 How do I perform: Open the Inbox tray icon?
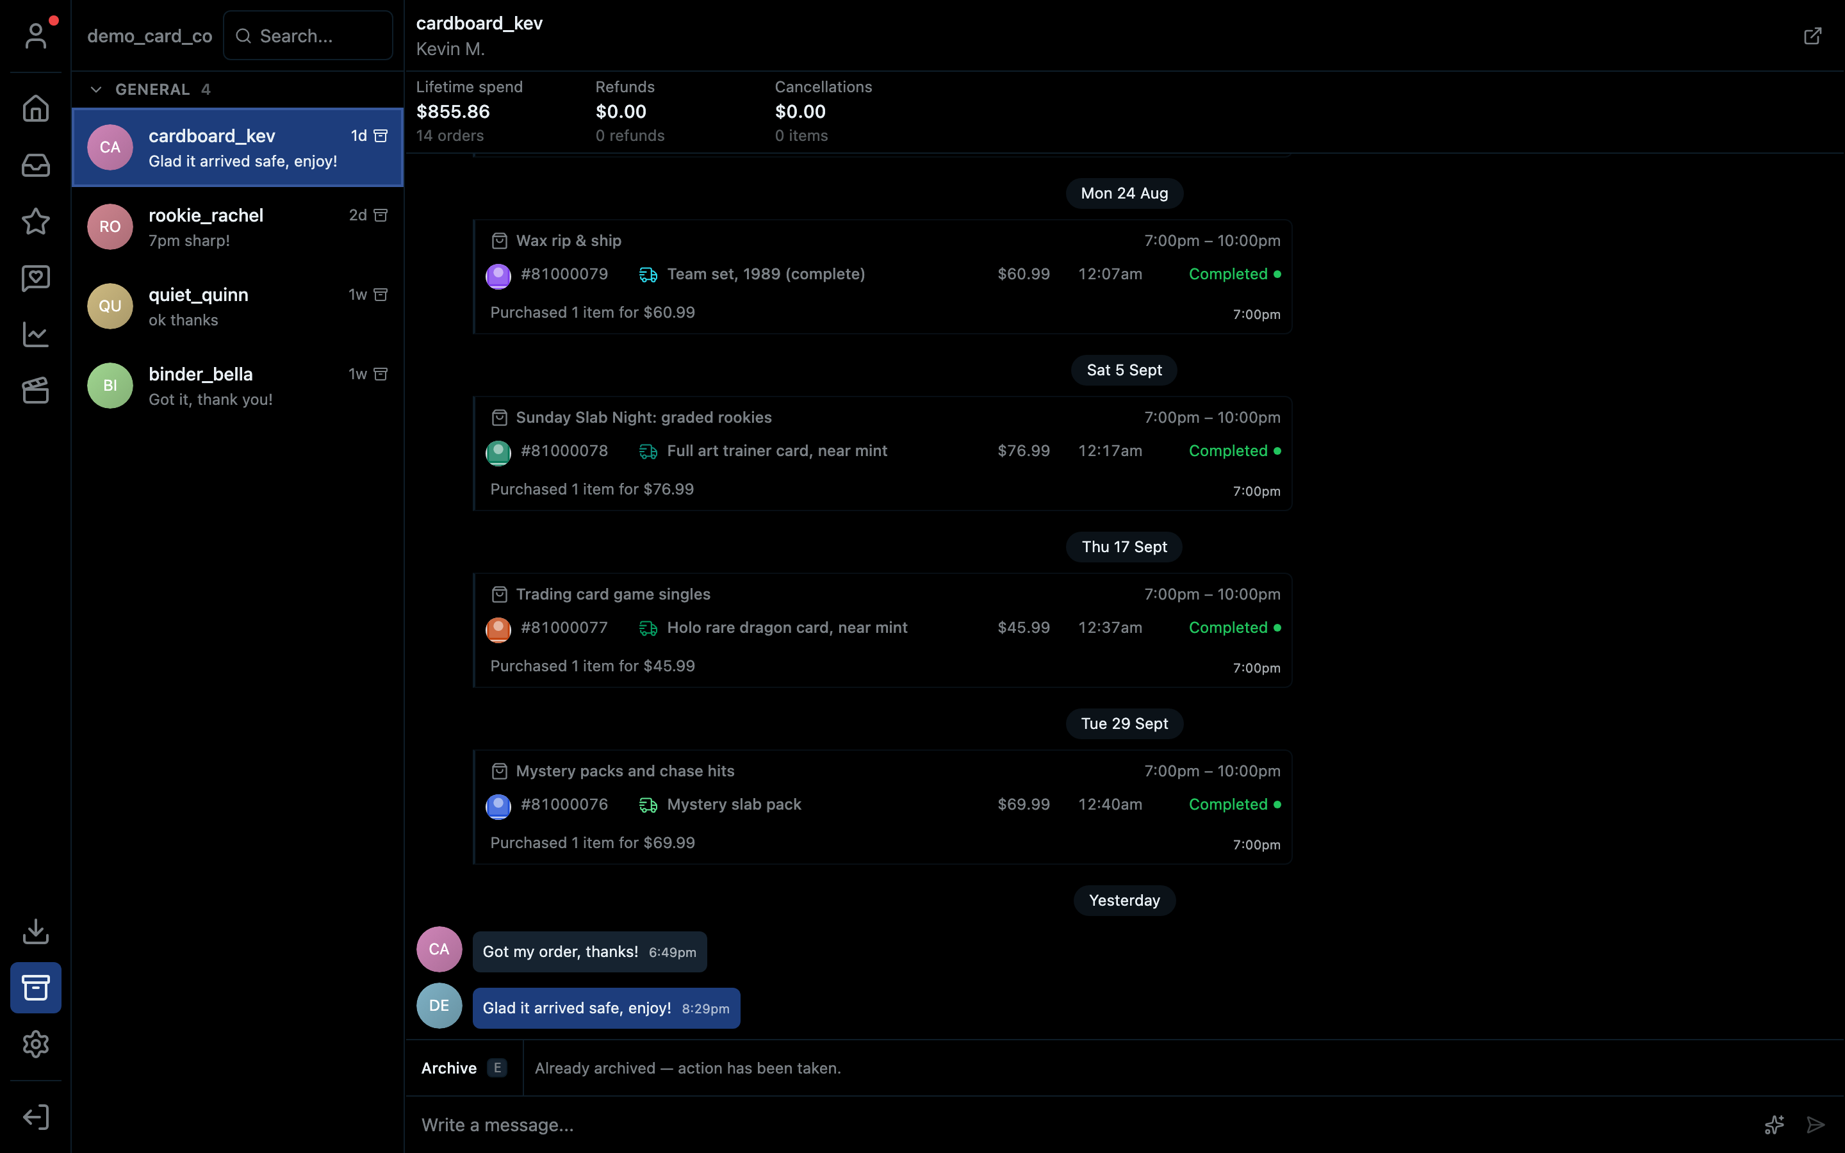36,165
